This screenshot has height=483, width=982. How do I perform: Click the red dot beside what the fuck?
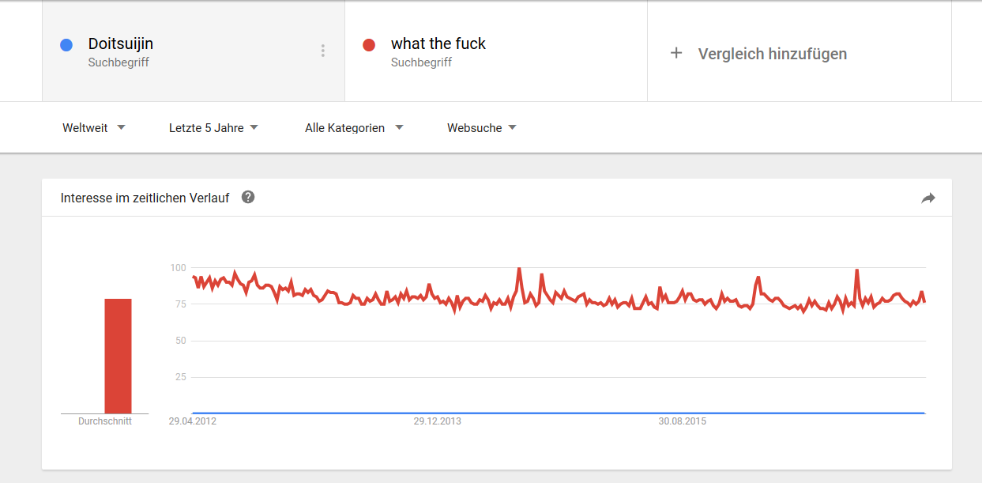[x=369, y=45]
